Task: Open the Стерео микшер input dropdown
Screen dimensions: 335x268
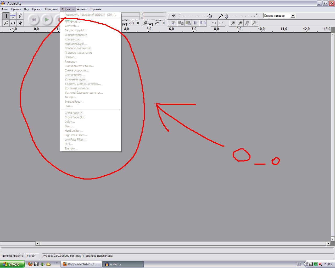Action: coord(293,16)
